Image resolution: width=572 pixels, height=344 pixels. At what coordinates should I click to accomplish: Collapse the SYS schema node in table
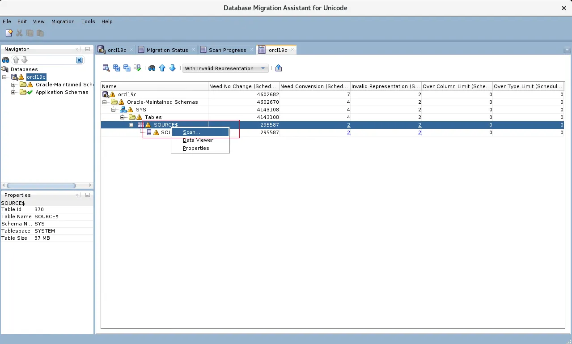click(x=114, y=110)
